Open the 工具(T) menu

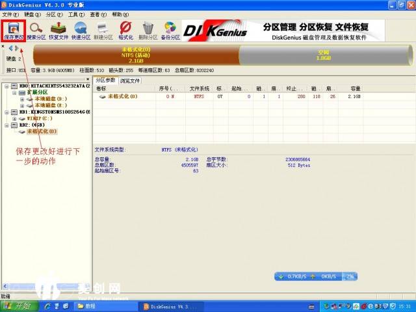[x=76, y=14]
